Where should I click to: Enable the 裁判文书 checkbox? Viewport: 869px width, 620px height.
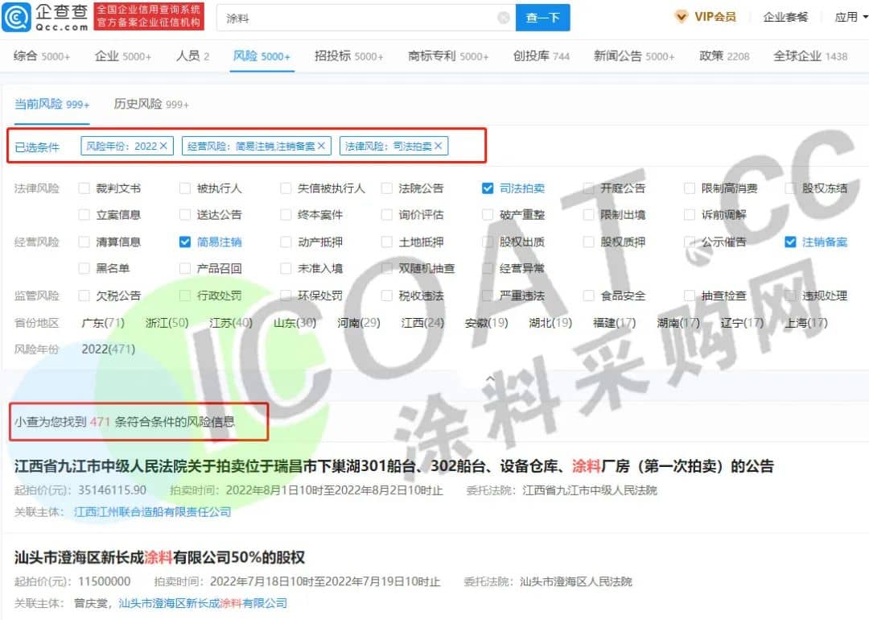(x=84, y=188)
